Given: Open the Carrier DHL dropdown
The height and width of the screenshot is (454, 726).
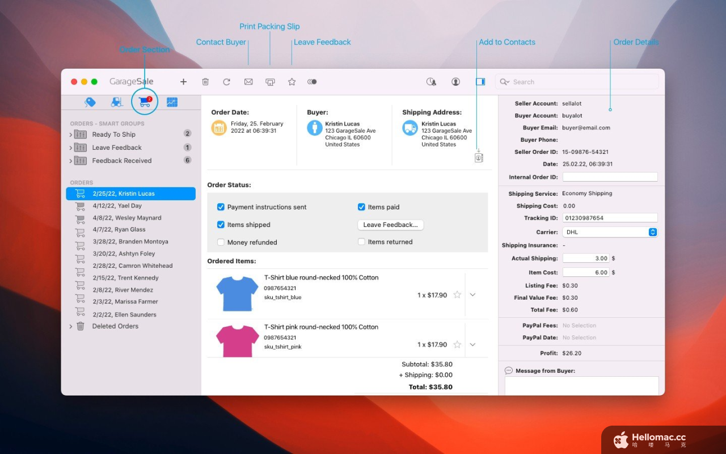Looking at the screenshot, I should pyautogui.click(x=610, y=232).
